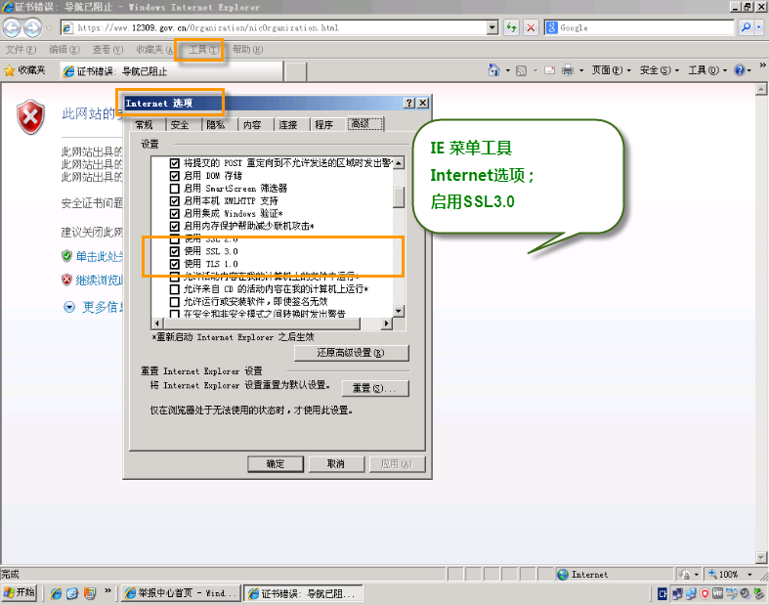
Task: Expand the 安全(S) dropdown menu
Action: pyautogui.click(x=660, y=70)
